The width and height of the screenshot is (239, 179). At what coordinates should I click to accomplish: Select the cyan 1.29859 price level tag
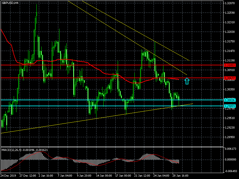click(x=230, y=106)
